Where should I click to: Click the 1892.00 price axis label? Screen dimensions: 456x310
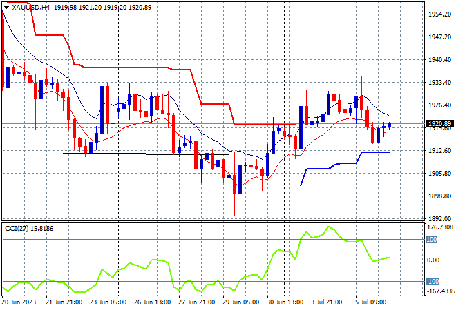pos(439,218)
